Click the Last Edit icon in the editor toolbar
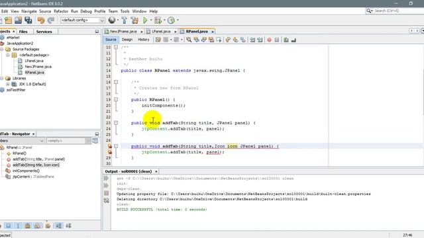 [158, 40]
